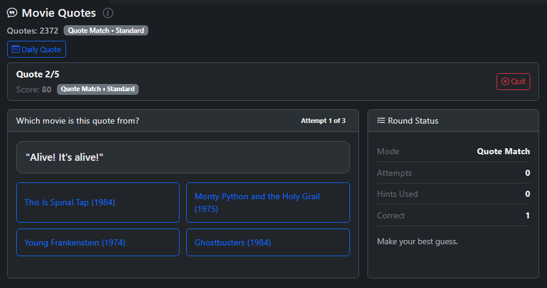
Task: Click the Hints Used row
Action: (453, 194)
